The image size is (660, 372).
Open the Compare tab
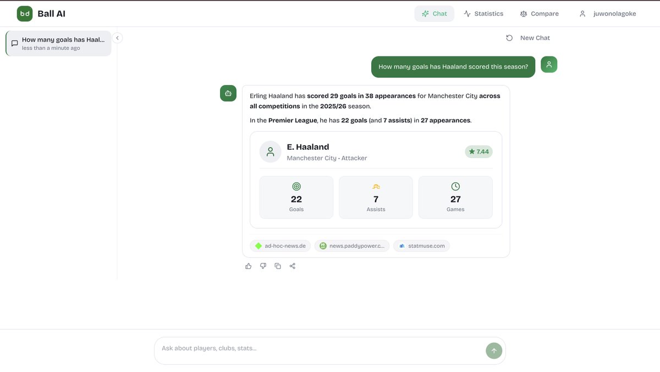coord(539,14)
